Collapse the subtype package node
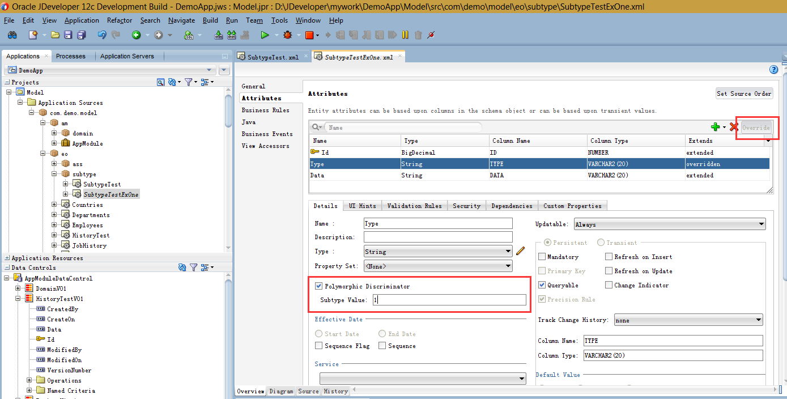This screenshot has width=787, height=399. [x=54, y=174]
